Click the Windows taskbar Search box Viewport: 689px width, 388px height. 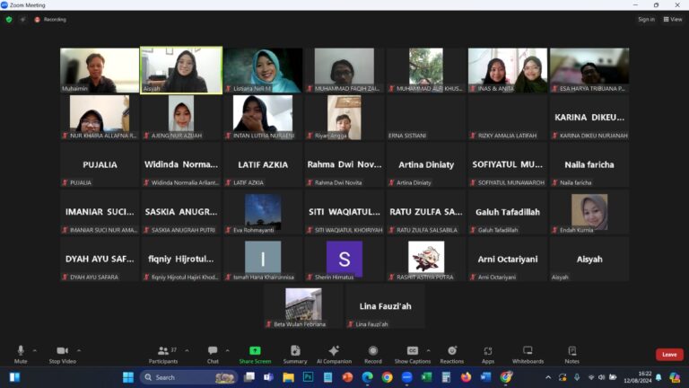188,377
